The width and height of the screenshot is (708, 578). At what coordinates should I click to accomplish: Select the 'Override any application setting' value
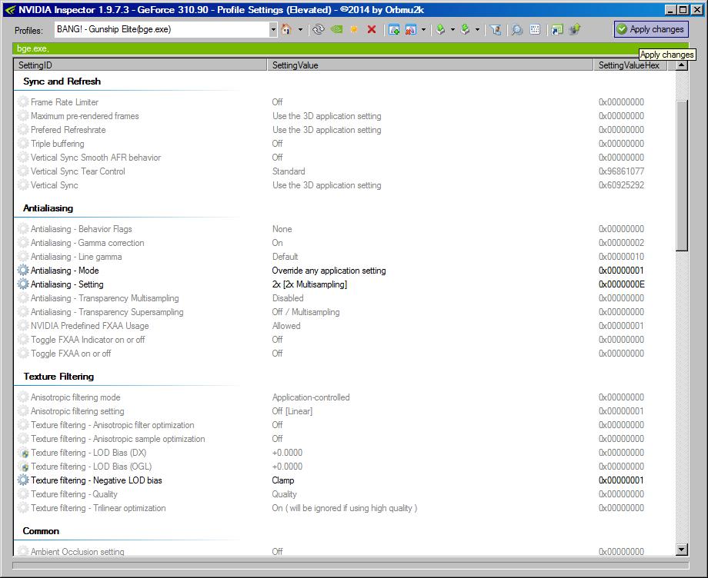click(x=329, y=271)
